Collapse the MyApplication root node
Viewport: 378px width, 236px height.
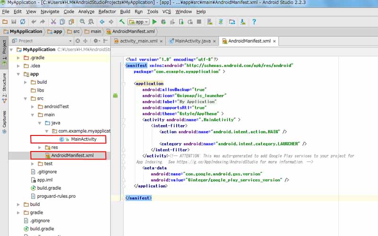(11, 50)
